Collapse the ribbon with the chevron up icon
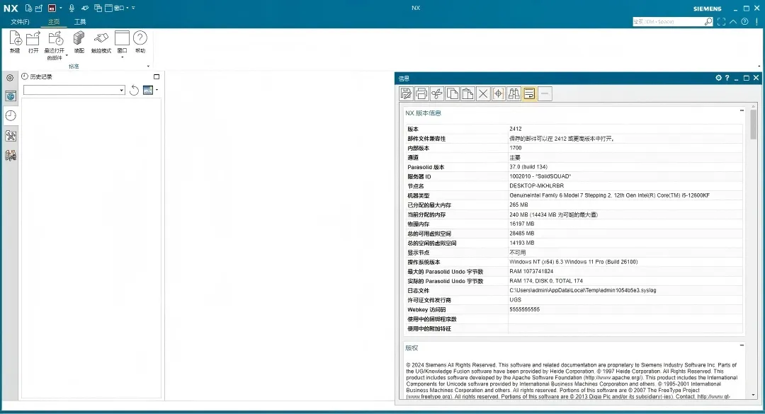The height and width of the screenshot is (414, 765). pos(733,21)
